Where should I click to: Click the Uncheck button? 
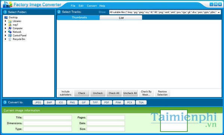pos(98,93)
